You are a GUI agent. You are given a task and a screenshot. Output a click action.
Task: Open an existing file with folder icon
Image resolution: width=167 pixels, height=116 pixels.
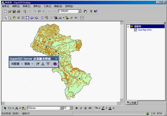10,11
